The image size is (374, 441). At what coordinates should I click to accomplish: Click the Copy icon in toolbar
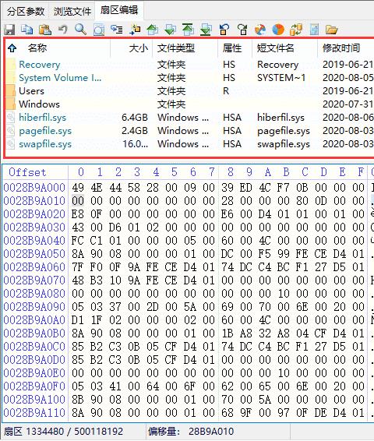coord(27,30)
